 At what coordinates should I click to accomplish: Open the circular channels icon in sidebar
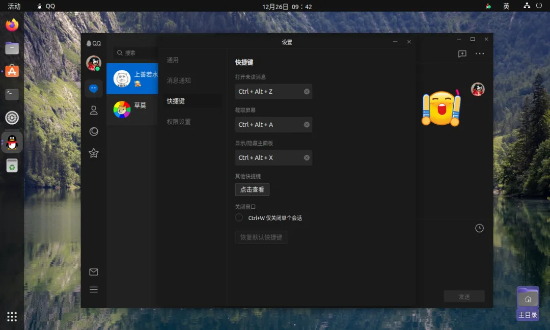click(x=94, y=131)
